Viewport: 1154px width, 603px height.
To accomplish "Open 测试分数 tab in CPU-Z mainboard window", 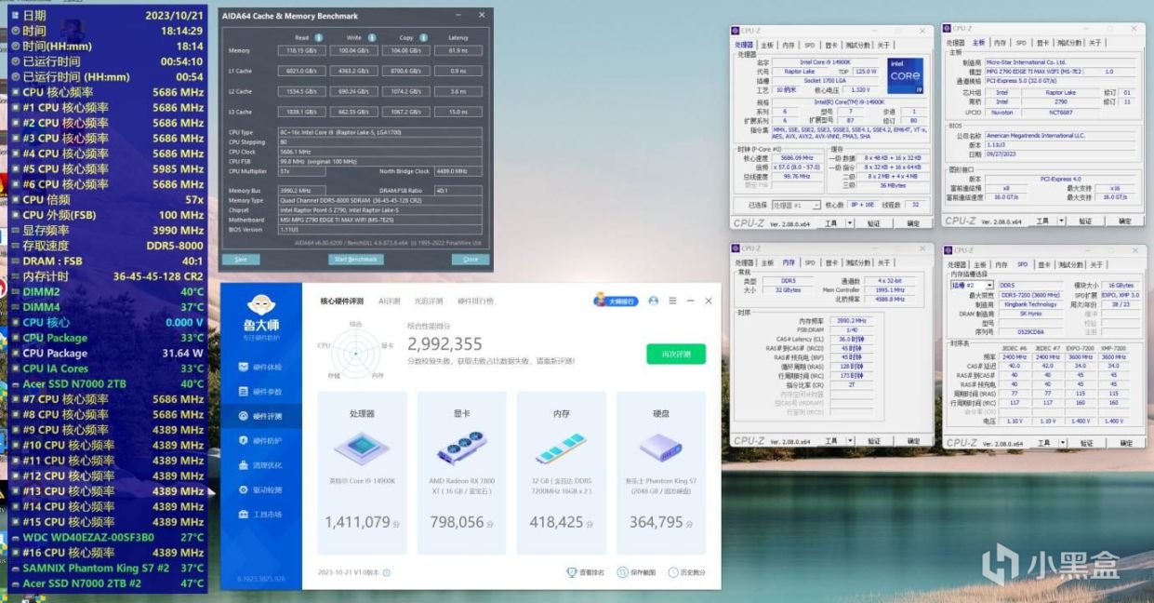I will point(1068,43).
